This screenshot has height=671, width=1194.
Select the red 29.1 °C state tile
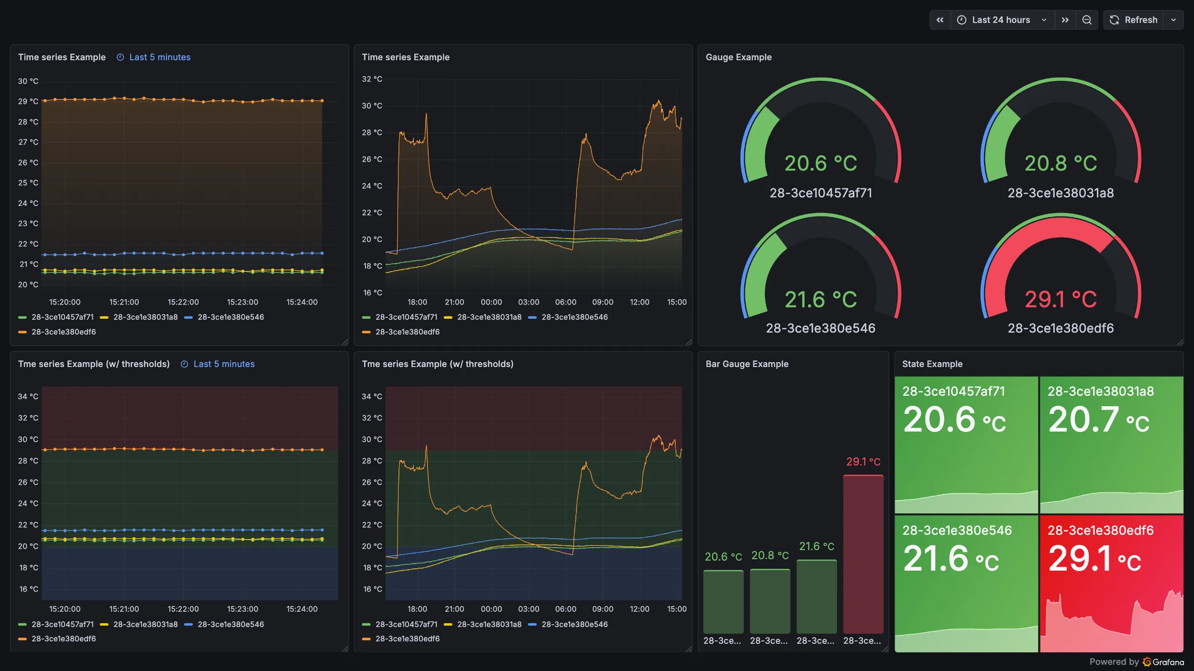(x=1111, y=584)
